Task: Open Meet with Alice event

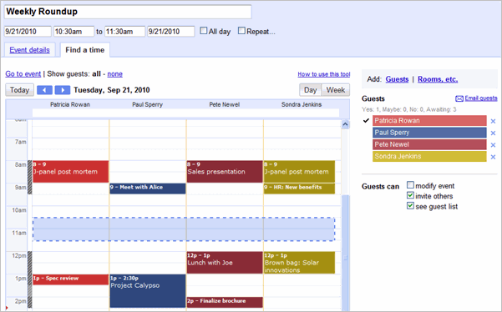Action: tap(148, 189)
